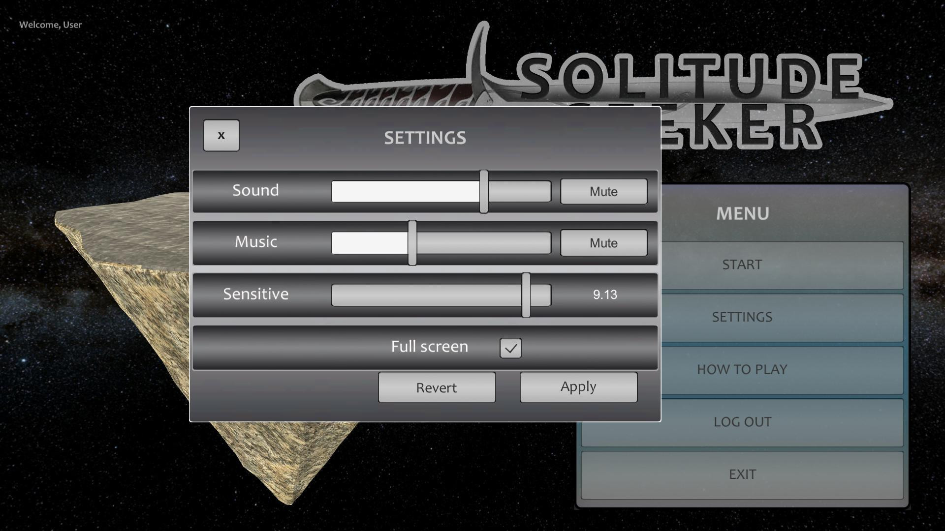Revert the settings changes

coord(437,387)
